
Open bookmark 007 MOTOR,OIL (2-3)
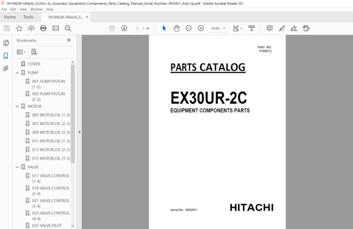pyautogui.click(x=51, y=124)
